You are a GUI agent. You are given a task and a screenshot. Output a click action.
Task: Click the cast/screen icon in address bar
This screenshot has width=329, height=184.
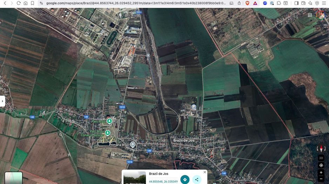(231, 3)
